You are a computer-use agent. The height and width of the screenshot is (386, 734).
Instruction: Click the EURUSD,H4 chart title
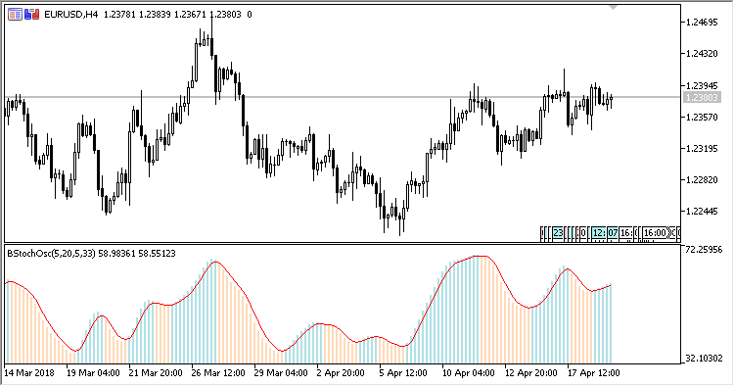tap(71, 15)
